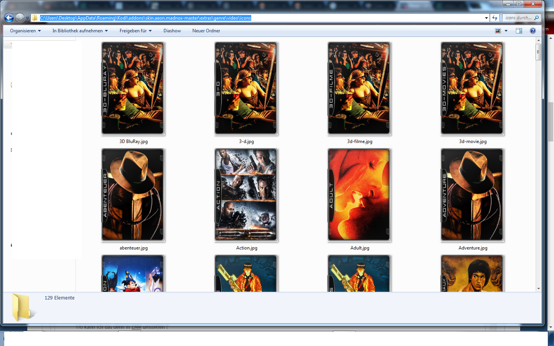
Task: Open Explorer help with question mark icon
Action: click(x=533, y=31)
